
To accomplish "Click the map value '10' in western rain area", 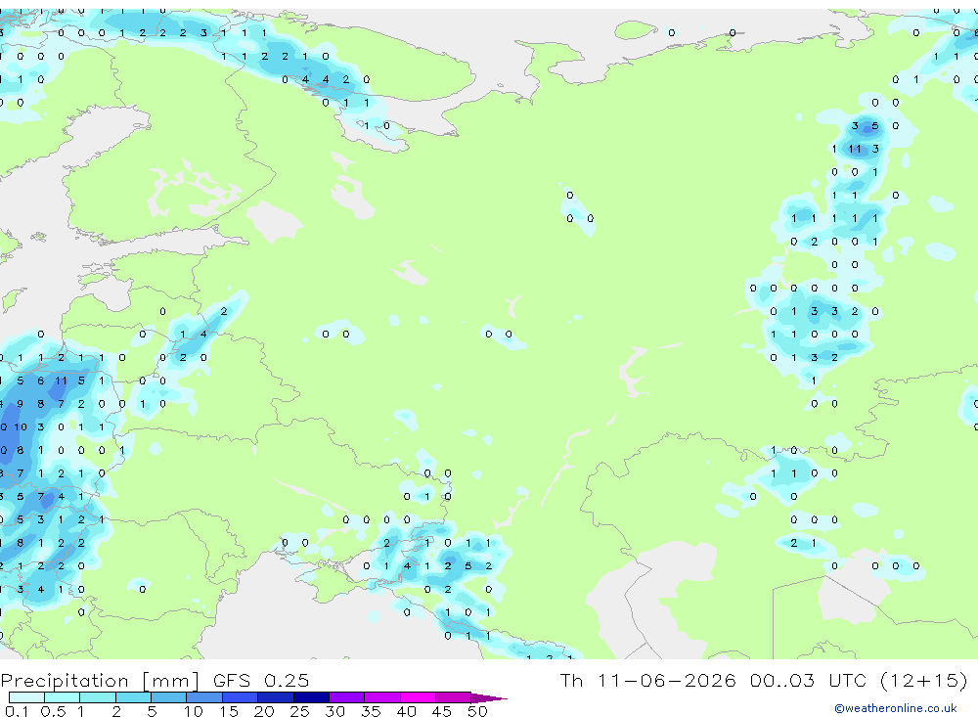I will 21,427.
